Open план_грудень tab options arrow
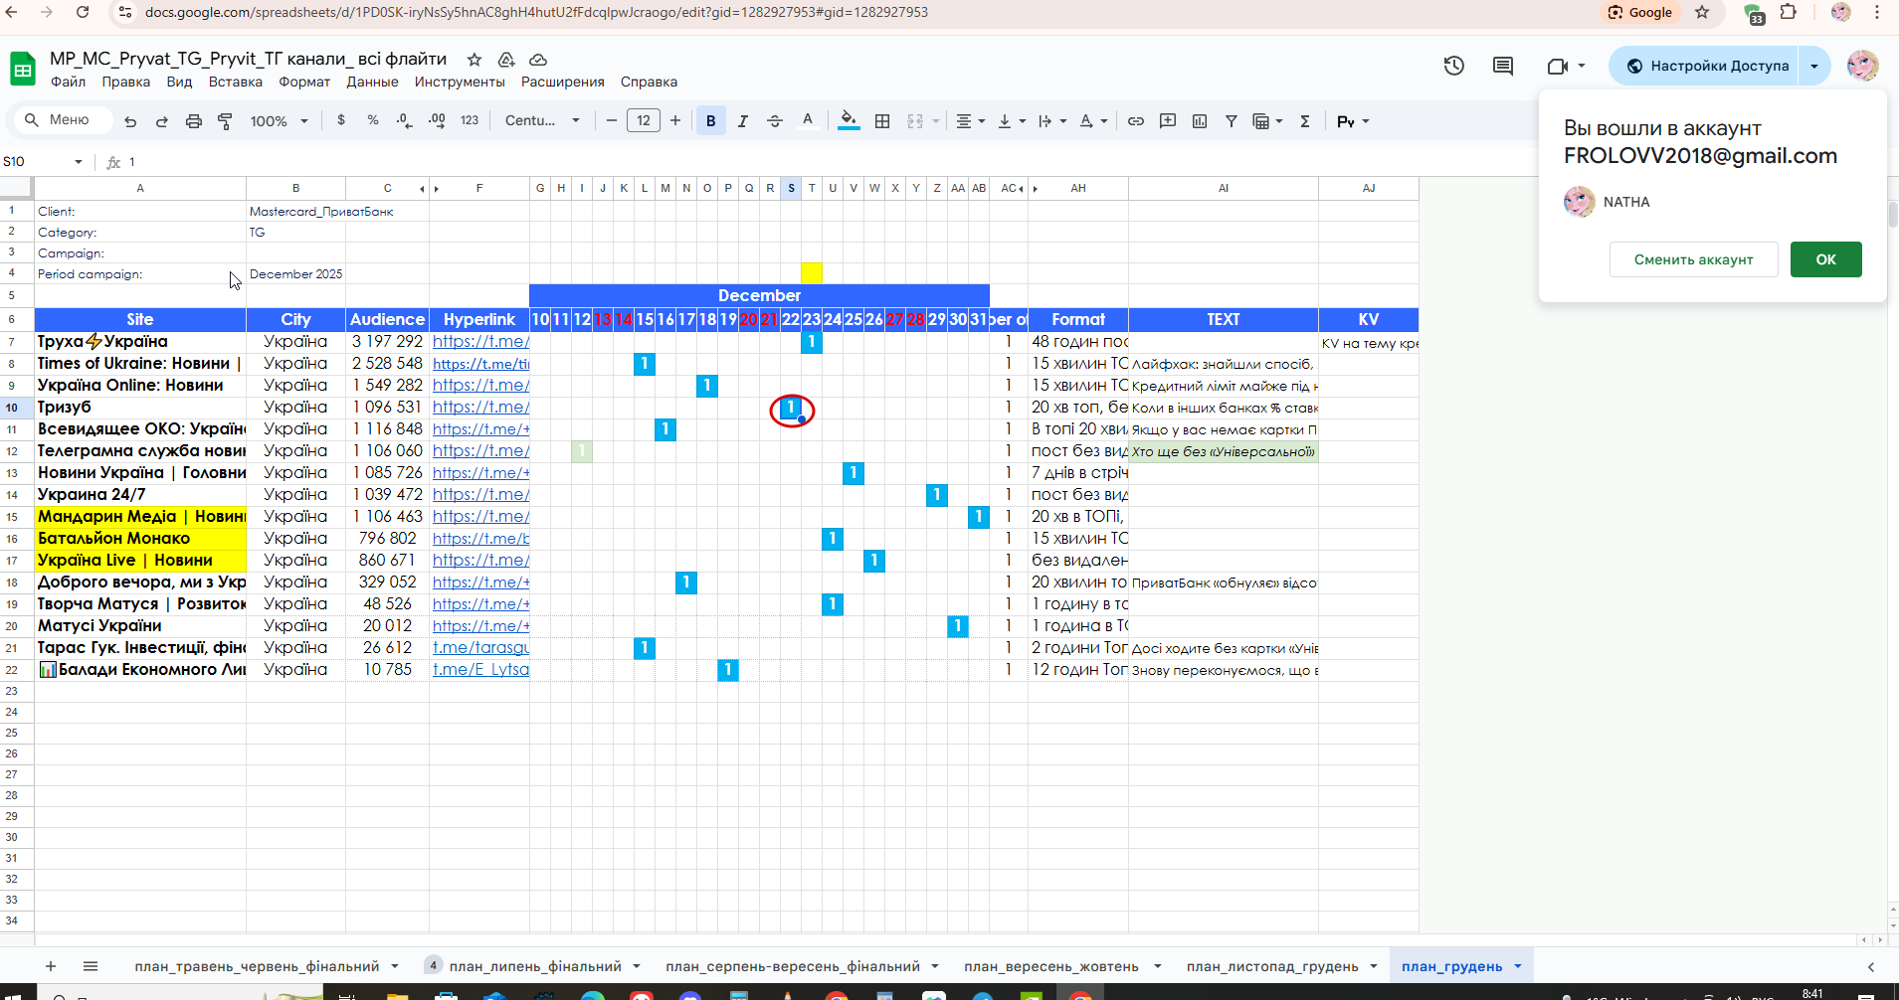 (1518, 966)
